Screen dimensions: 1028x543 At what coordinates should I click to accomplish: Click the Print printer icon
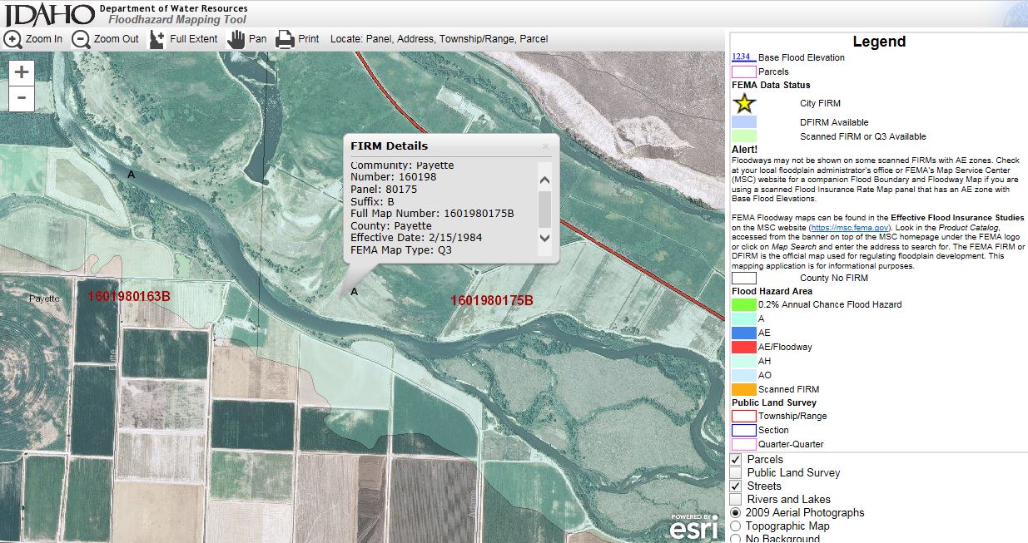[285, 39]
